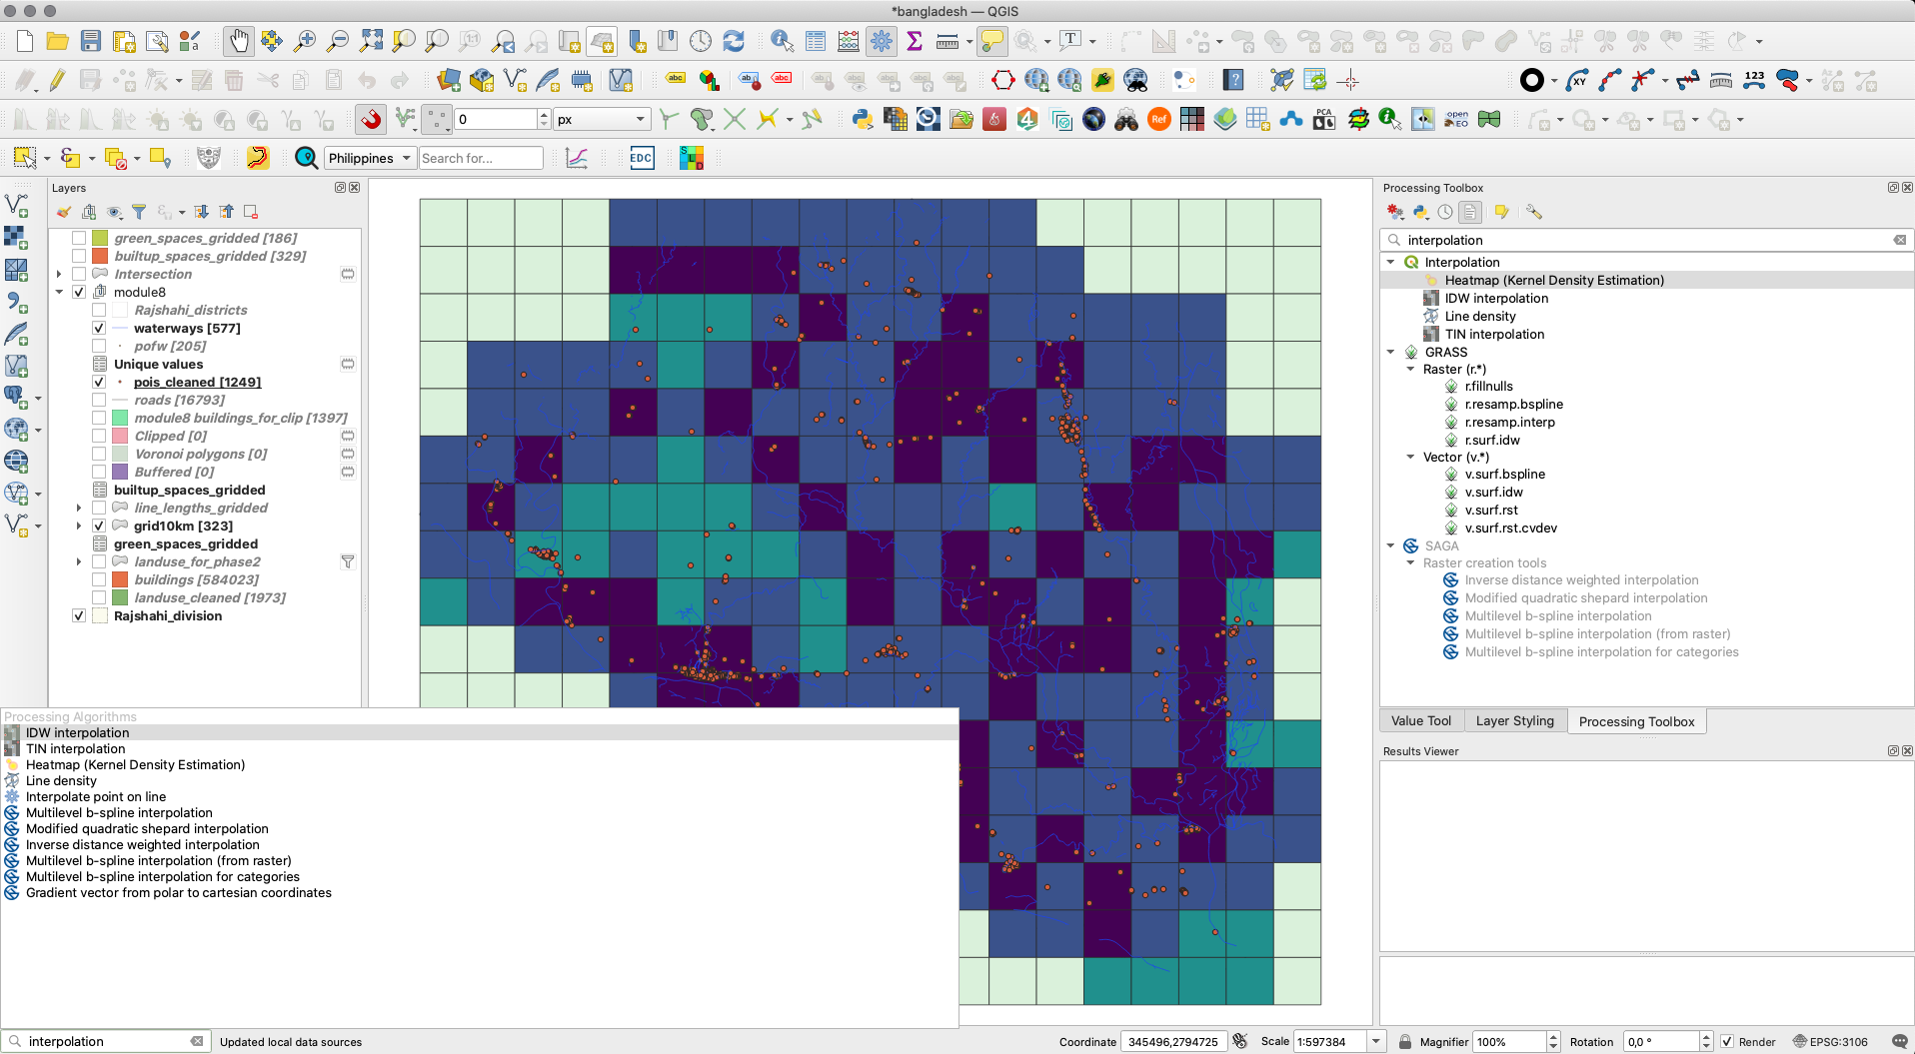Viewport: 1915px width, 1054px height.
Task: Expand the Intersection layer group
Action: [x=59, y=274]
